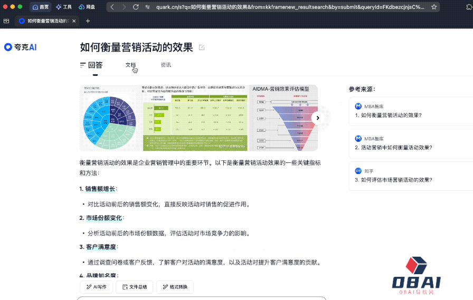The image size is (473, 300).
Task: Bookmark the page with the star icon
Action: click(x=434, y=7)
